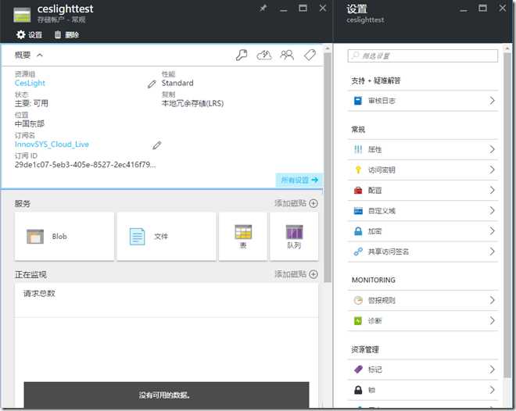Click the gear icon for 设置
516x411 pixels.
tap(20, 34)
